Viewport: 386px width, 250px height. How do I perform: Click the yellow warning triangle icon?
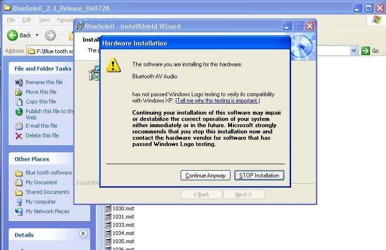coord(113,65)
